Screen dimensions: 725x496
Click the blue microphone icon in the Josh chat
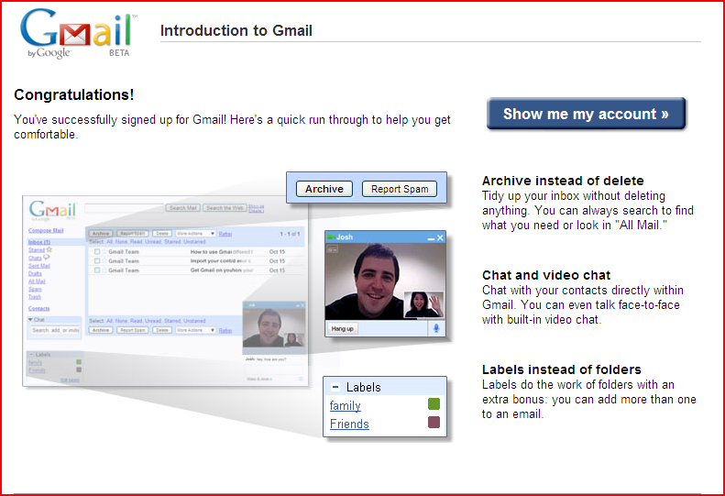(x=436, y=328)
